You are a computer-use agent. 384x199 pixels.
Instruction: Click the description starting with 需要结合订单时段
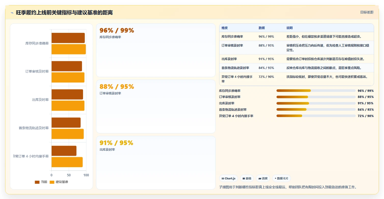tap(325, 59)
